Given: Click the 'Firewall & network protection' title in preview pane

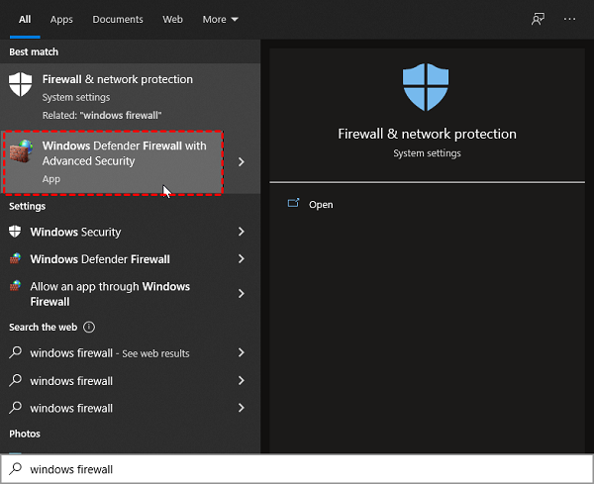Looking at the screenshot, I should click(x=427, y=134).
